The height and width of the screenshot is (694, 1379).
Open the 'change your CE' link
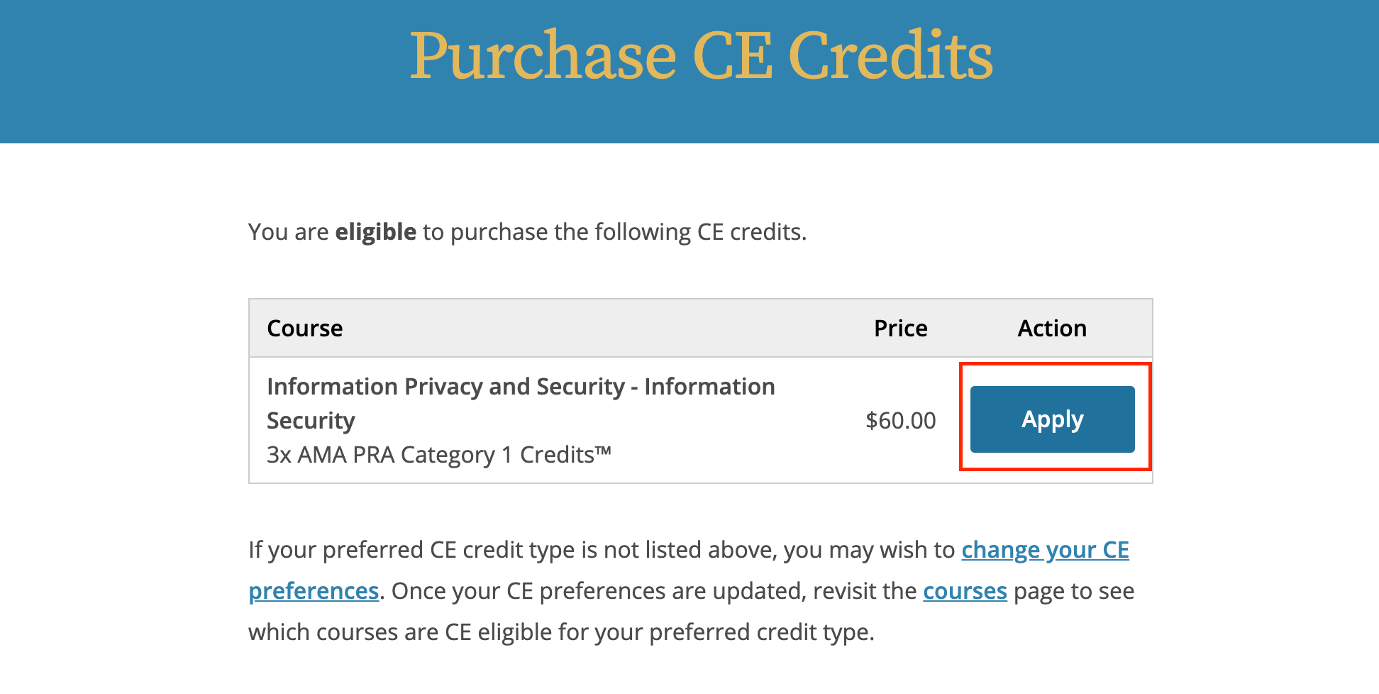pyautogui.click(x=1045, y=550)
